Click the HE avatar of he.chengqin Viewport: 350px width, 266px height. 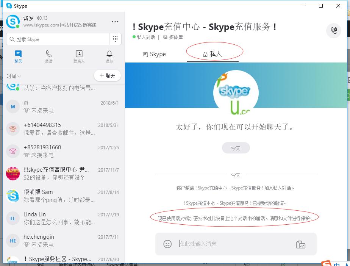(13, 241)
